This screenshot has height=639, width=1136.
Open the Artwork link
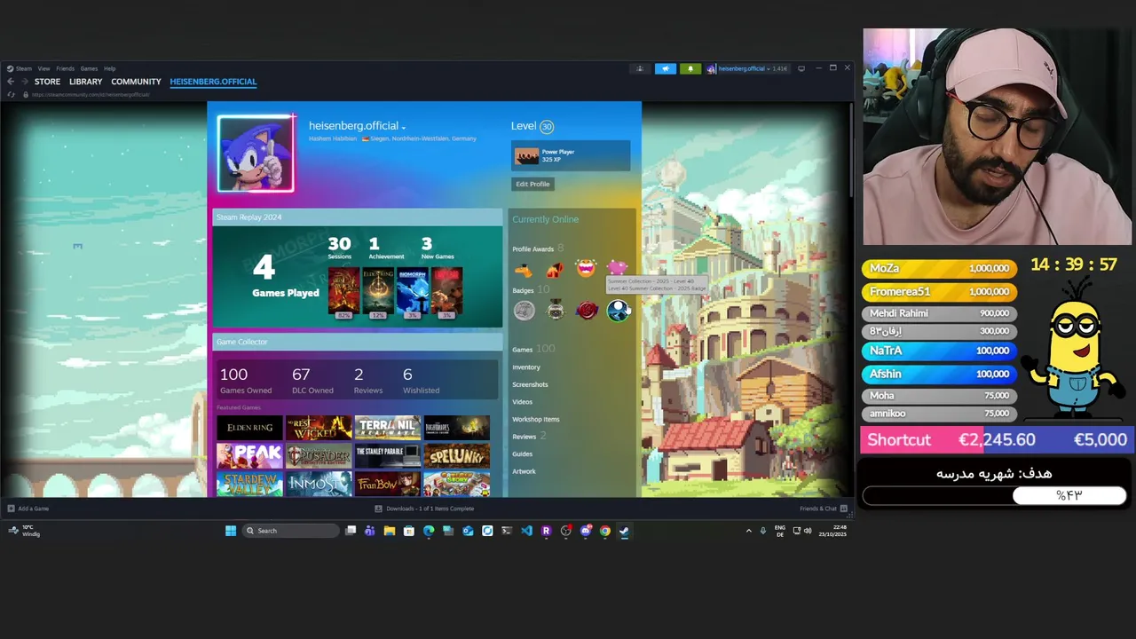(524, 471)
